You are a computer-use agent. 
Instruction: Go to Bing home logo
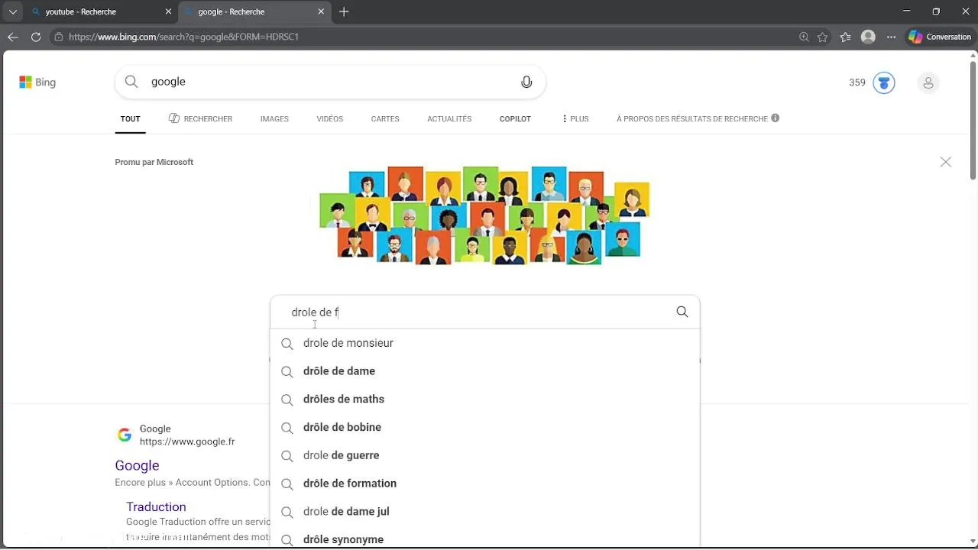[x=37, y=82]
